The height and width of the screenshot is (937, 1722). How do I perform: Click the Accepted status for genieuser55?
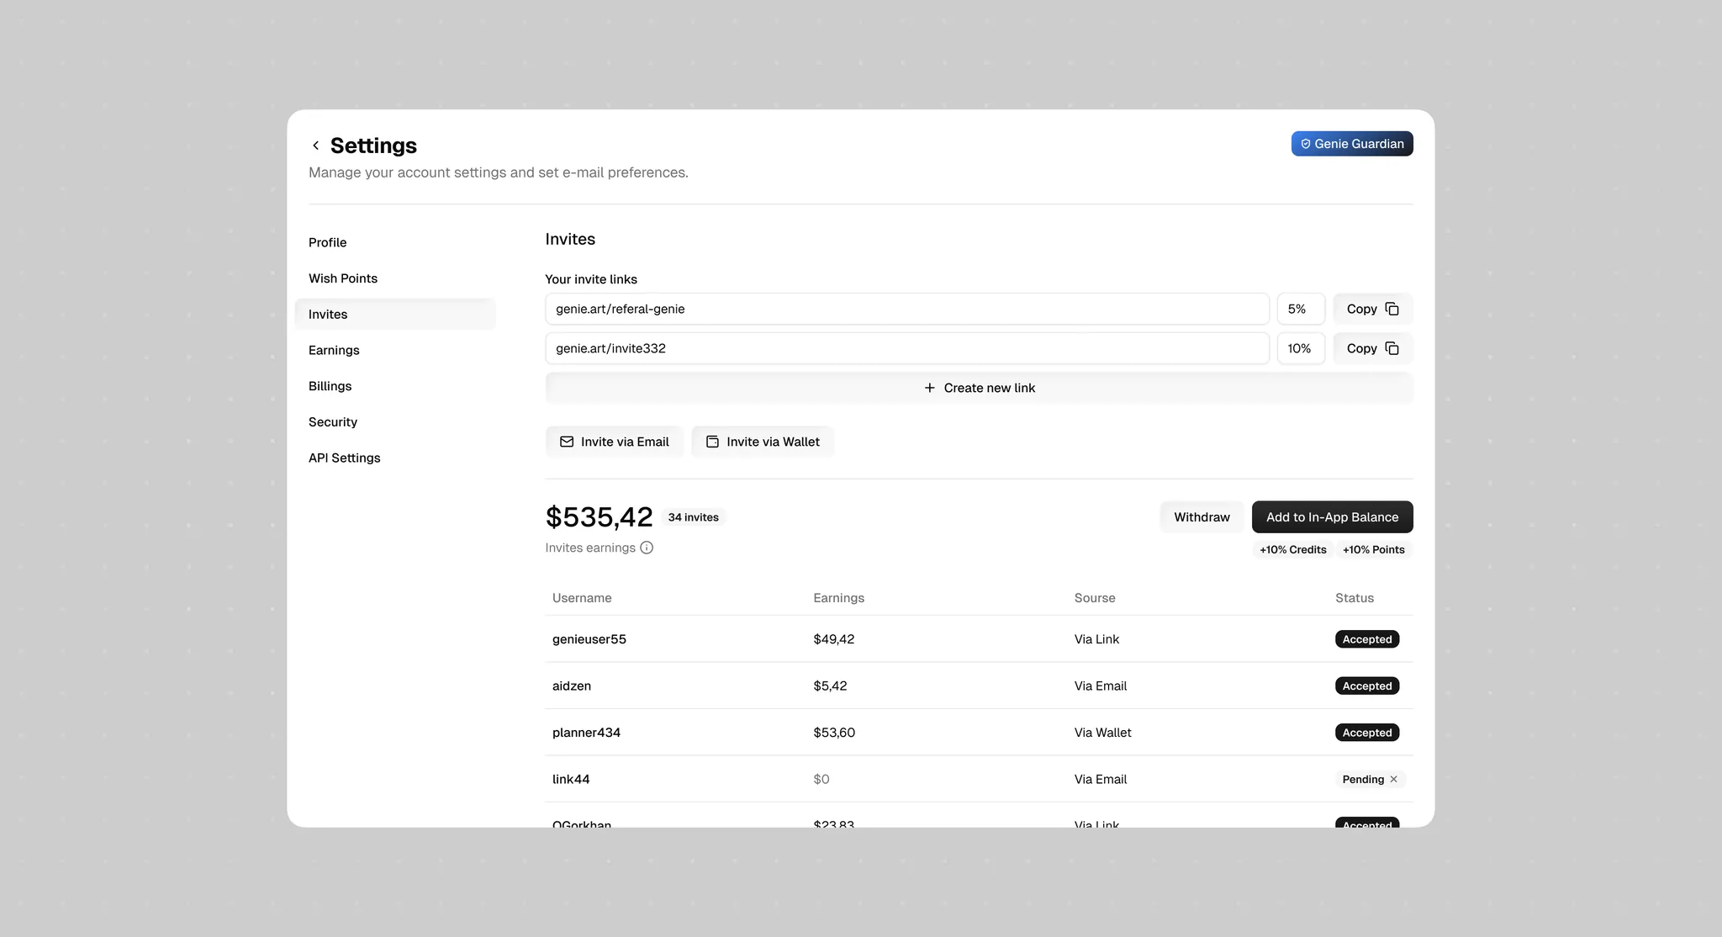[1367, 639]
